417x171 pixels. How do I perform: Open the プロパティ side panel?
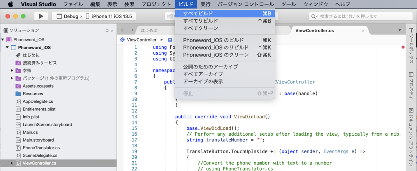coord(411,85)
